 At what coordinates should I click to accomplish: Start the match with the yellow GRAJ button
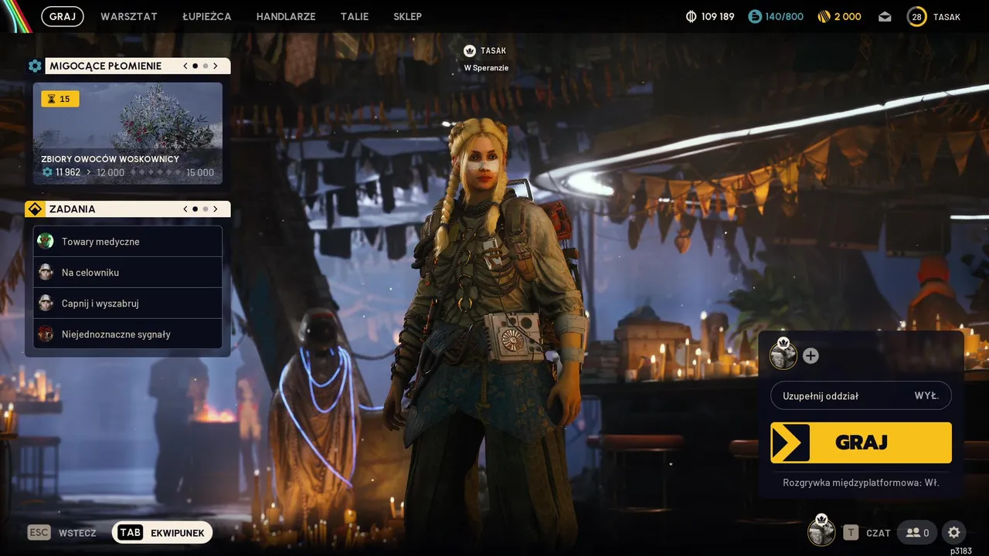(x=861, y=442)
